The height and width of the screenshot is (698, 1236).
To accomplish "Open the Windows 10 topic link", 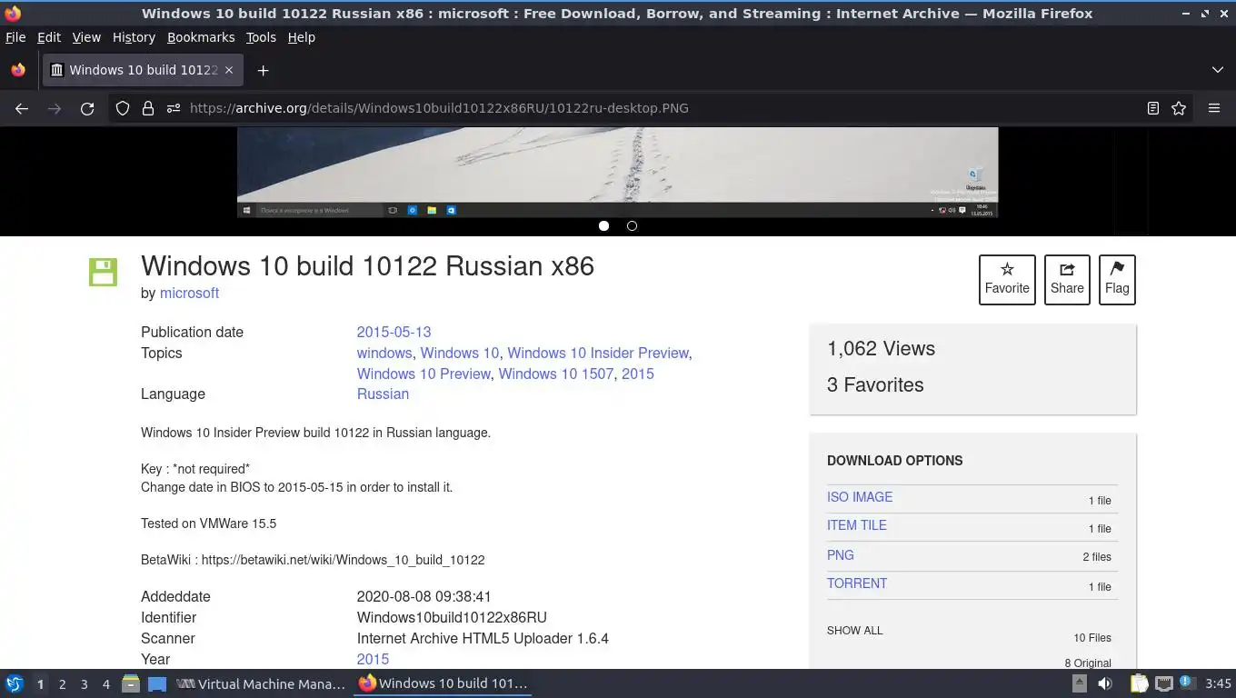I will tap(460, 353).
